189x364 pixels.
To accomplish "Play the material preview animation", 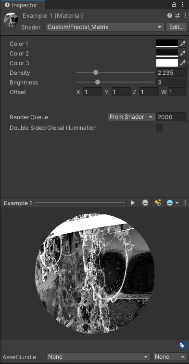I will [x=133, y=203].
